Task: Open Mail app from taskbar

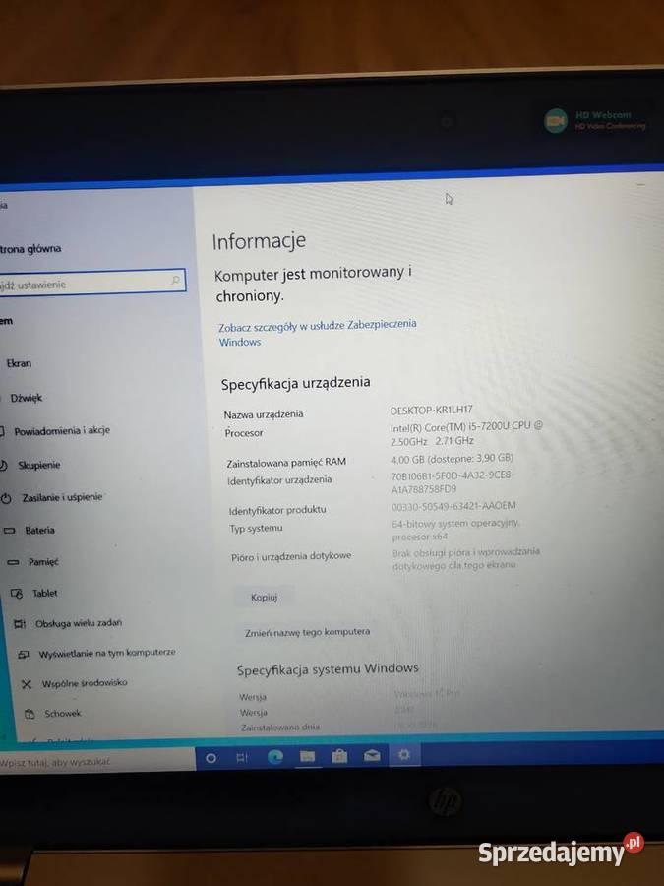Action: tap(372, 755)
